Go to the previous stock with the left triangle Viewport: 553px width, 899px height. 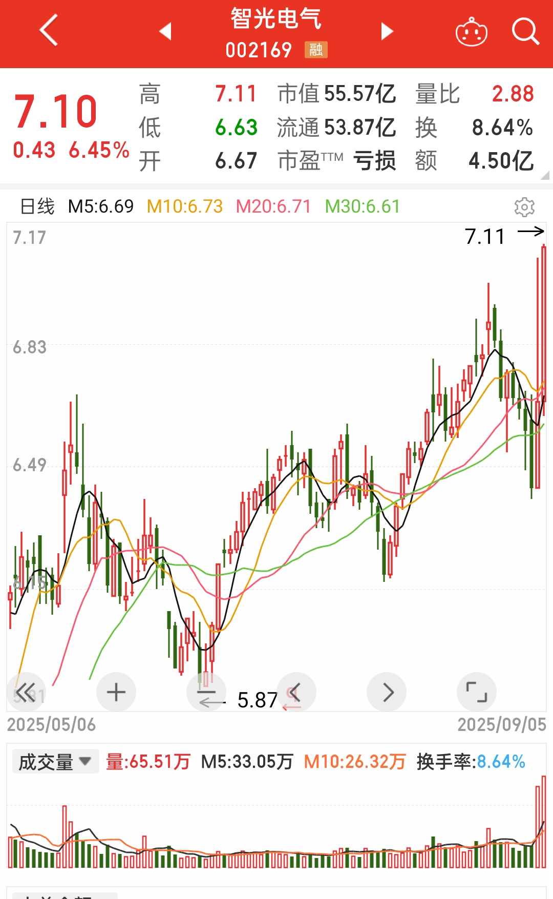165,31
